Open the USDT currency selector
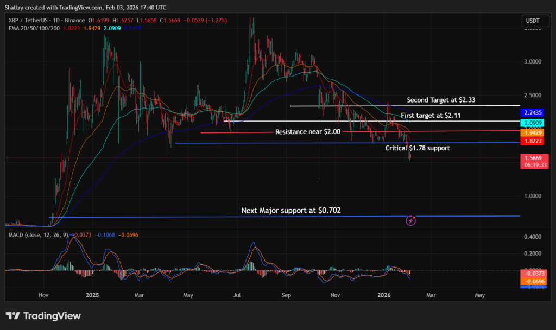This screenshot has width=556, height=330. click(535, 21)
